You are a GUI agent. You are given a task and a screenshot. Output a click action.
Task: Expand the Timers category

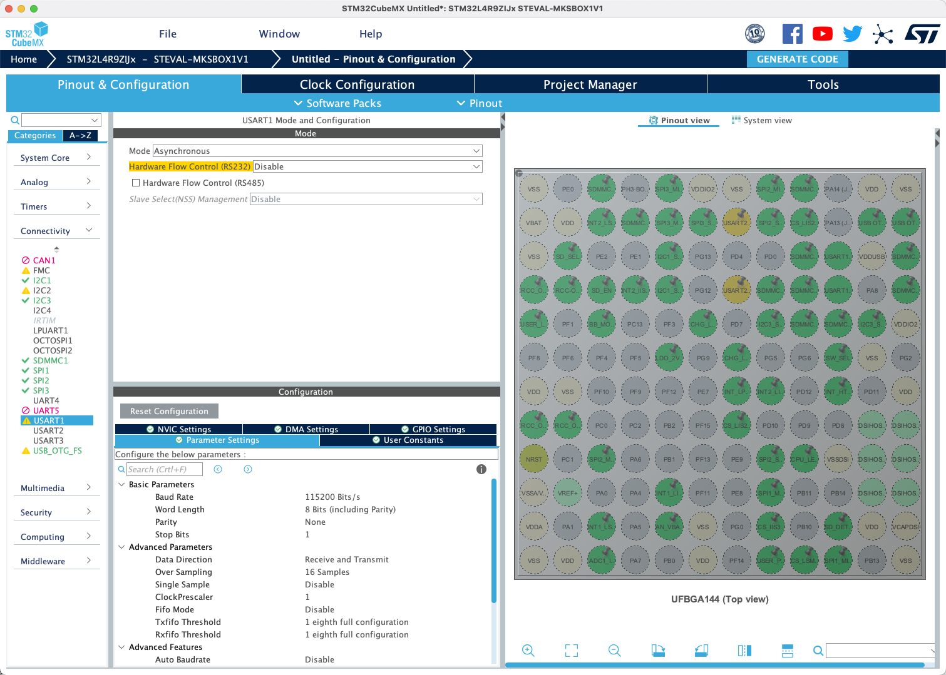coord(56,206)
